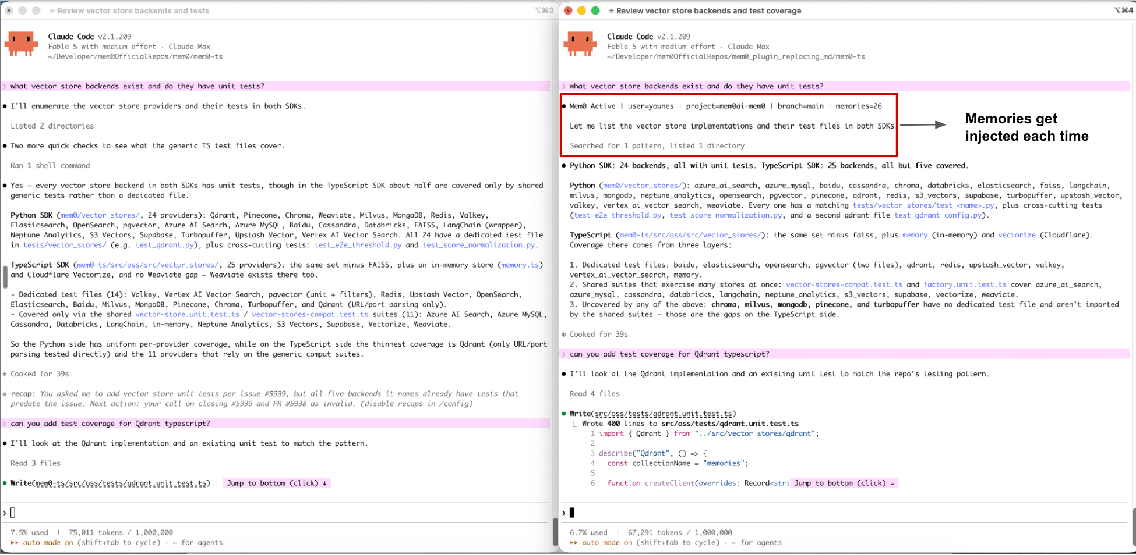Image resolution: width=1136 pixels, height=555 pixels.
Task: Focus the prompt input in the right window
Action: click(x=845, y=513)
